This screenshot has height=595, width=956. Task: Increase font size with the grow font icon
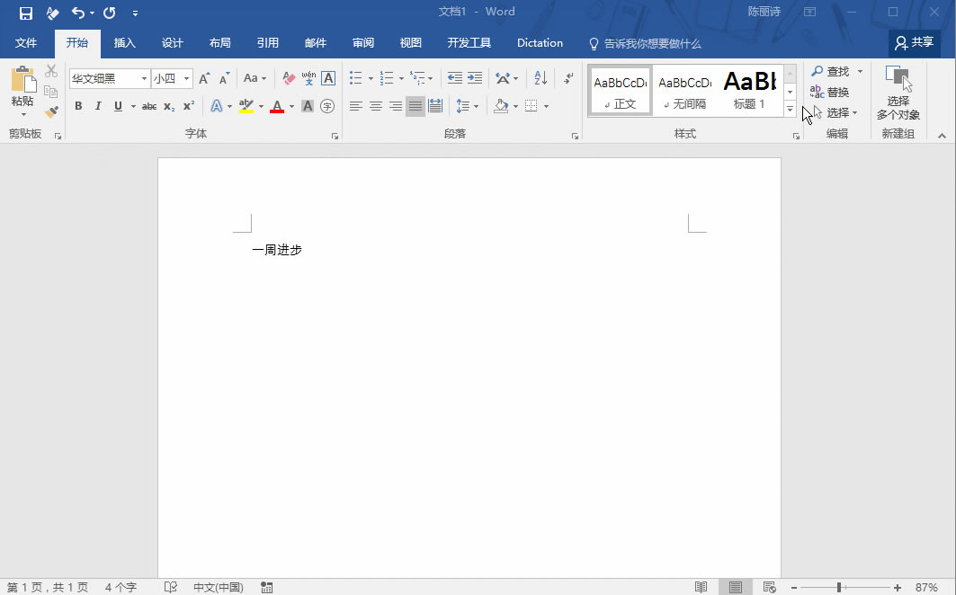pyautogui.click(x=204, y=78)
